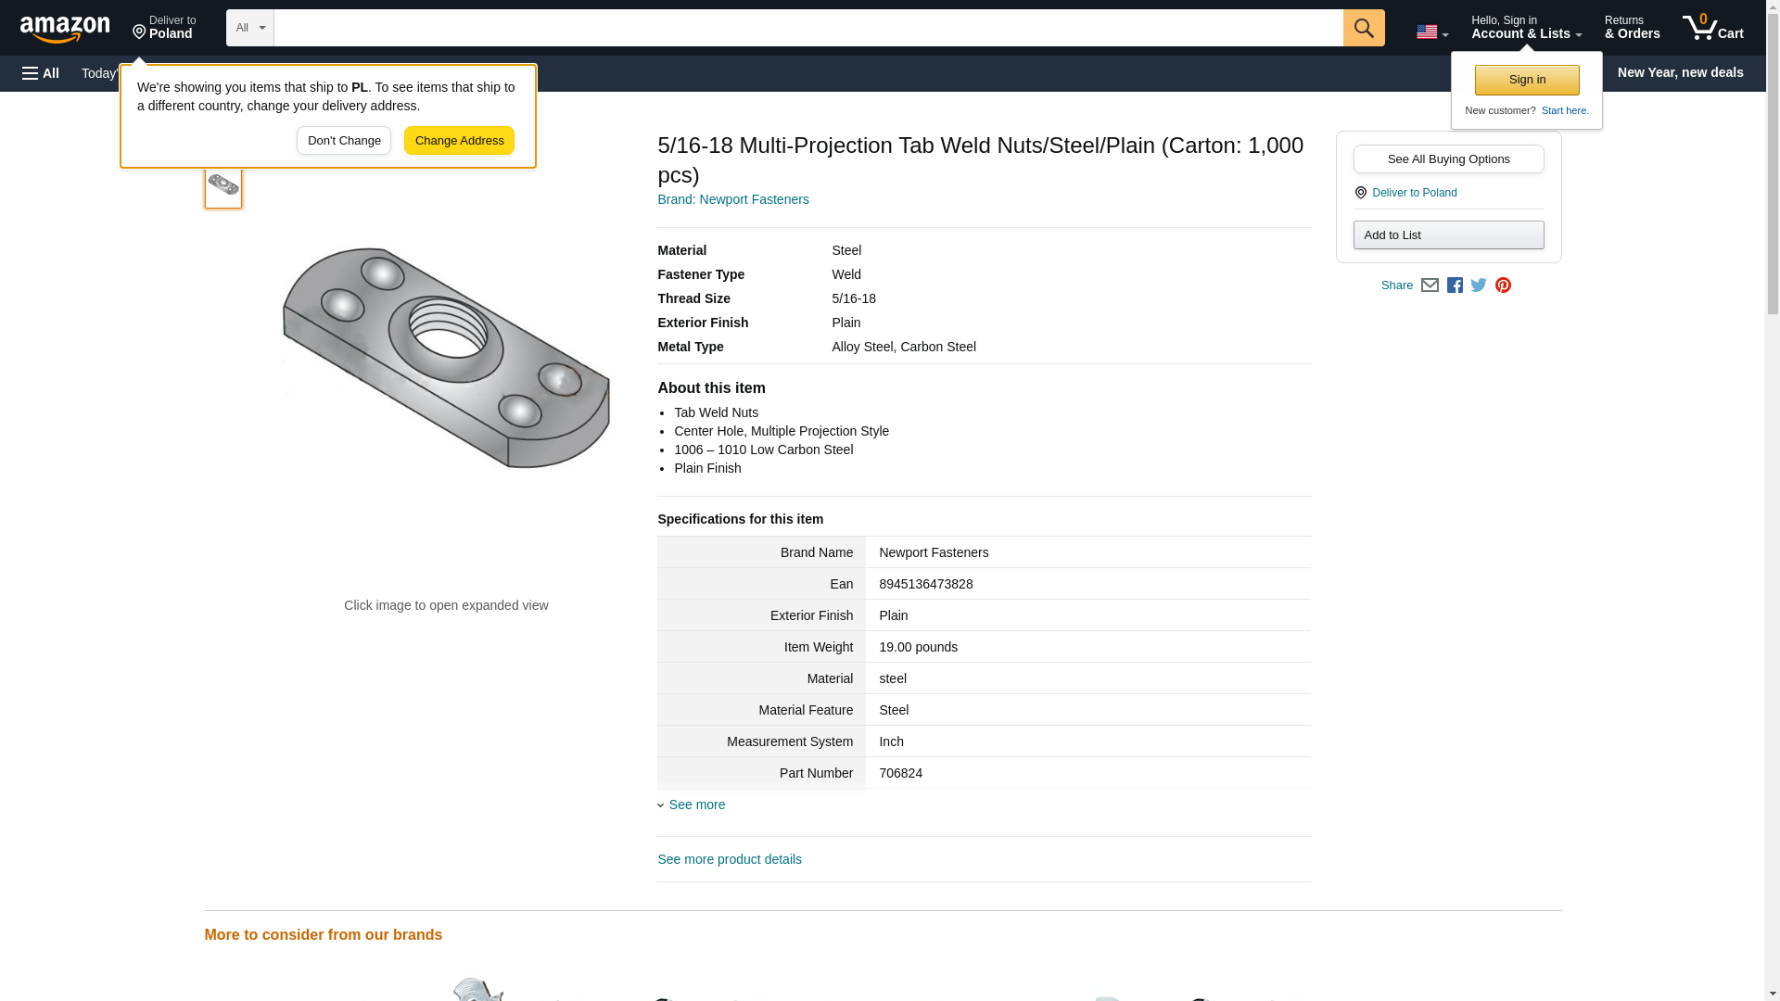Click the yellow Sign in button
This screenshot has width=1780, height=1001.
tap(1527, 80)
